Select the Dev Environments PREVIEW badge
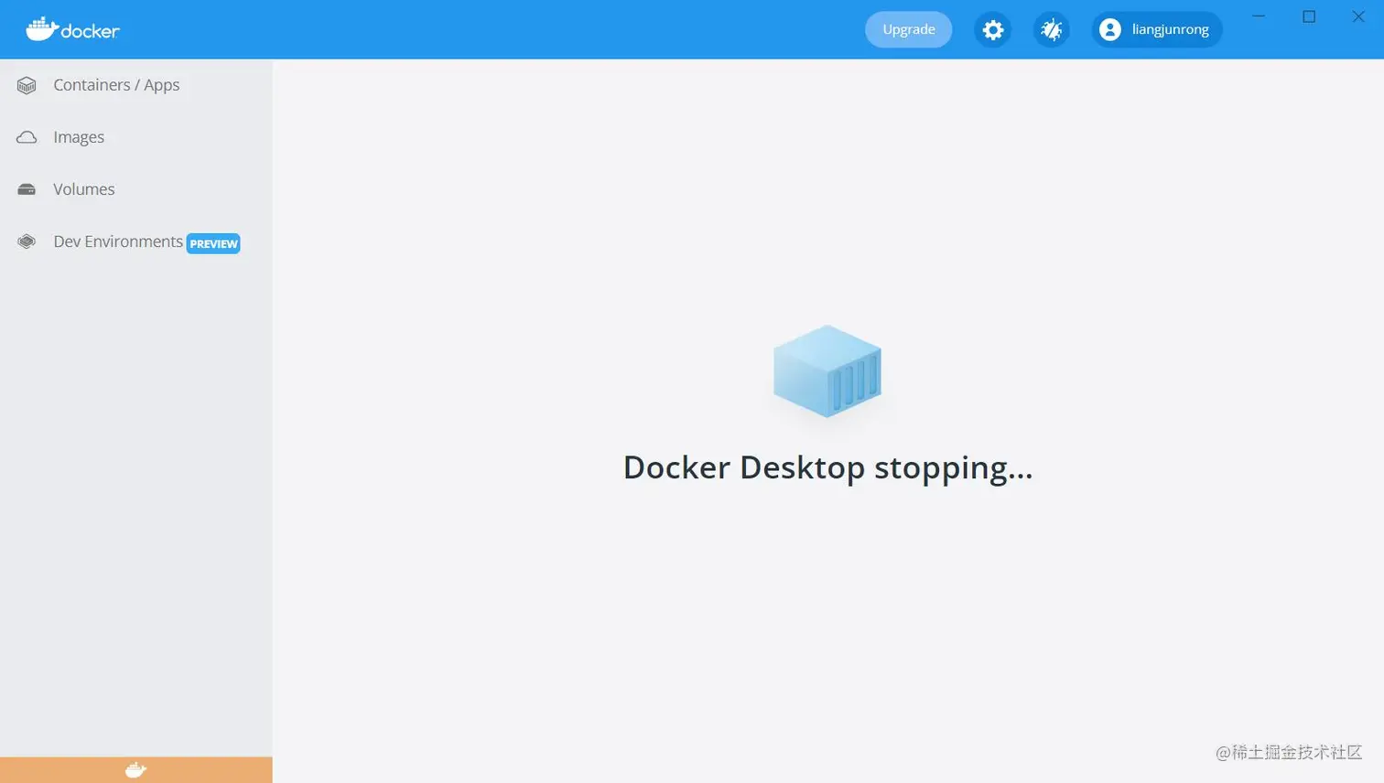 tap(212, 243)
